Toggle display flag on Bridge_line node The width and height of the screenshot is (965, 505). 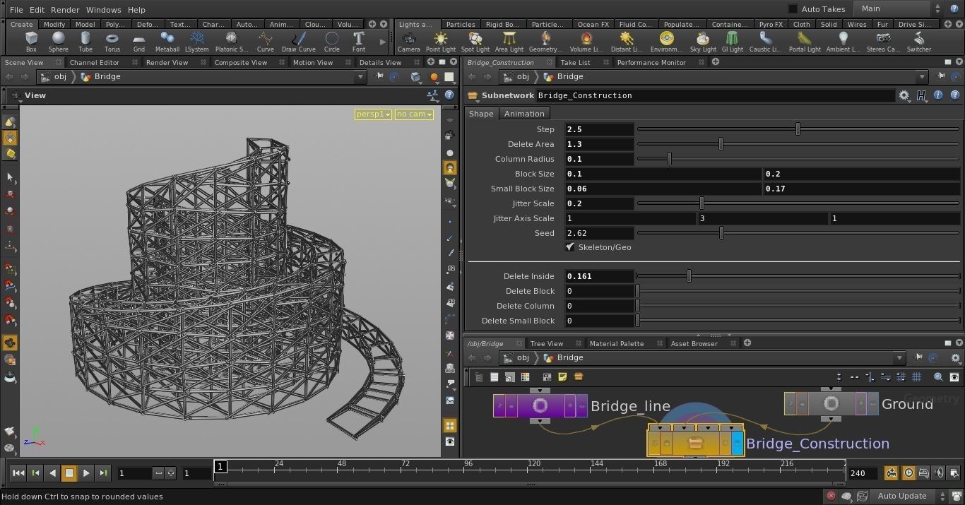click(582, 405)
